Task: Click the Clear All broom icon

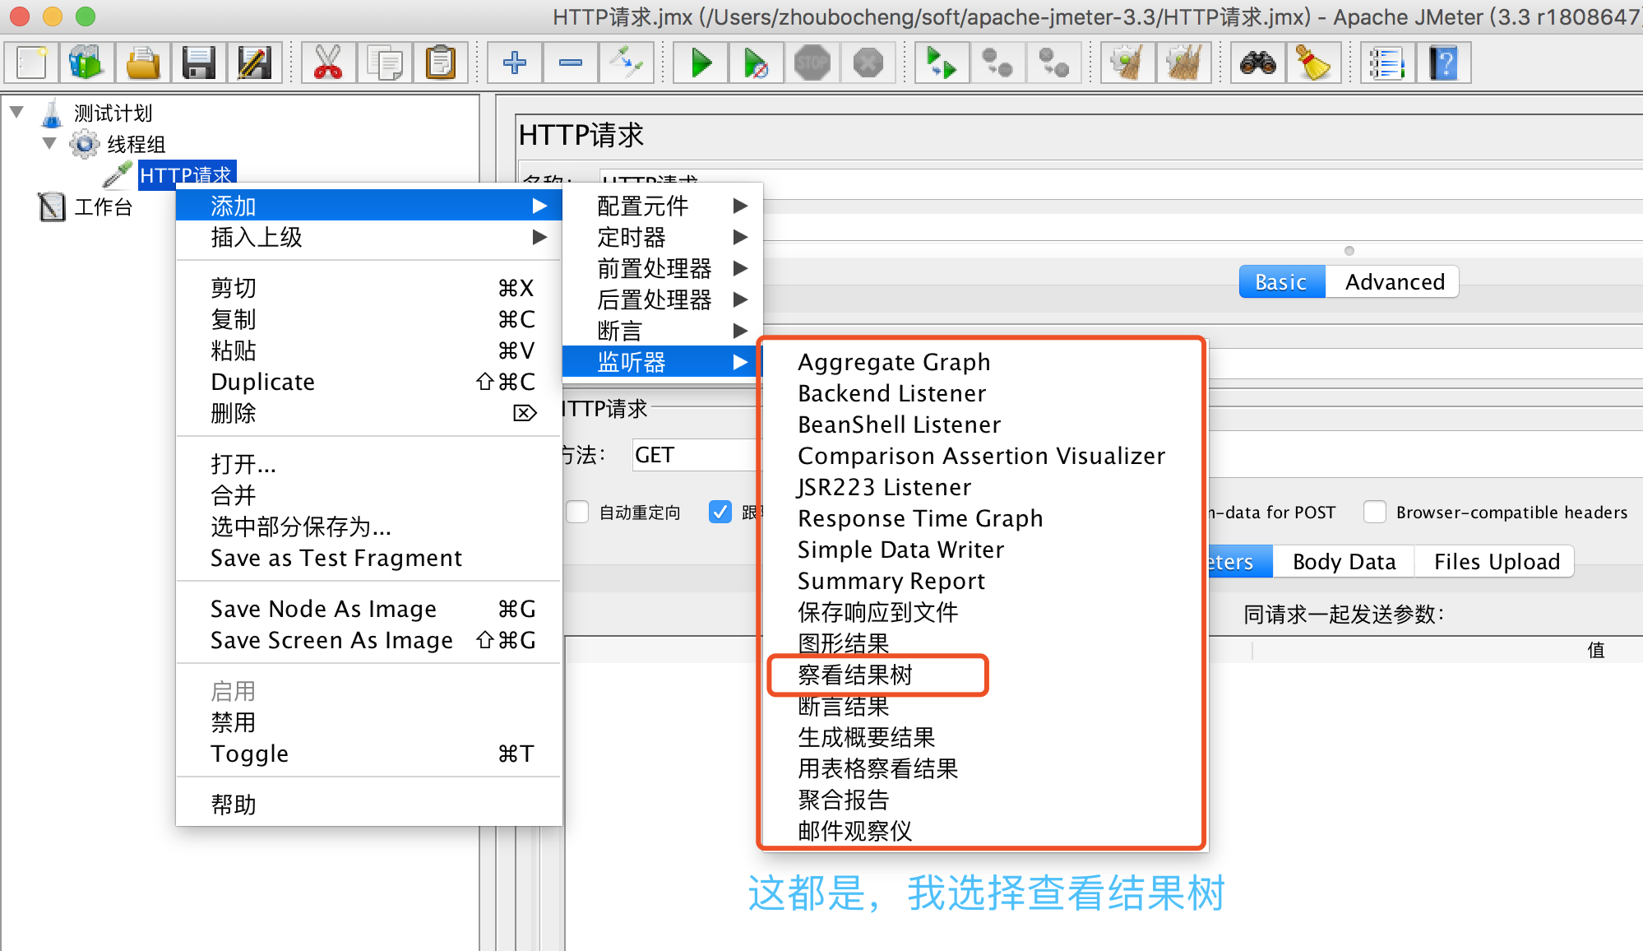Action: coord(1183,63)
